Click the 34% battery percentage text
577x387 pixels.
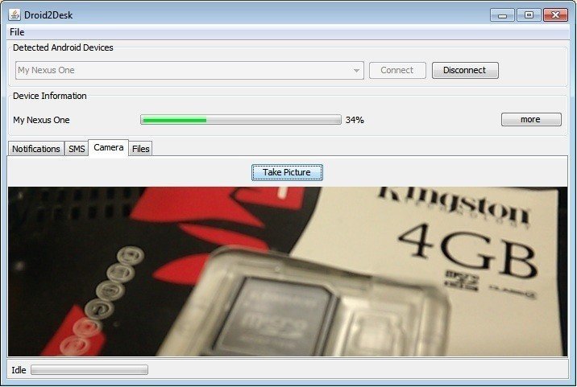355,120
